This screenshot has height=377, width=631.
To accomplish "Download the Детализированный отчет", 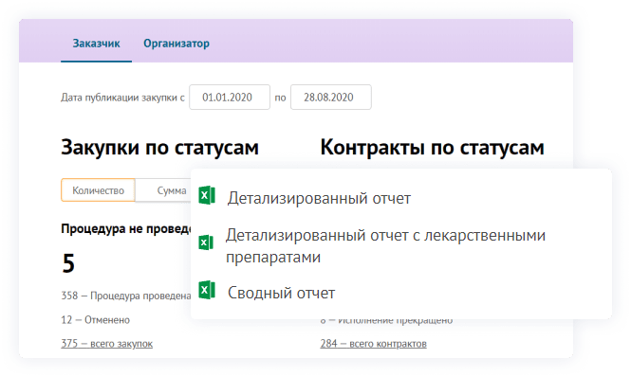I will pyautogui.click(x=319, y=198).
